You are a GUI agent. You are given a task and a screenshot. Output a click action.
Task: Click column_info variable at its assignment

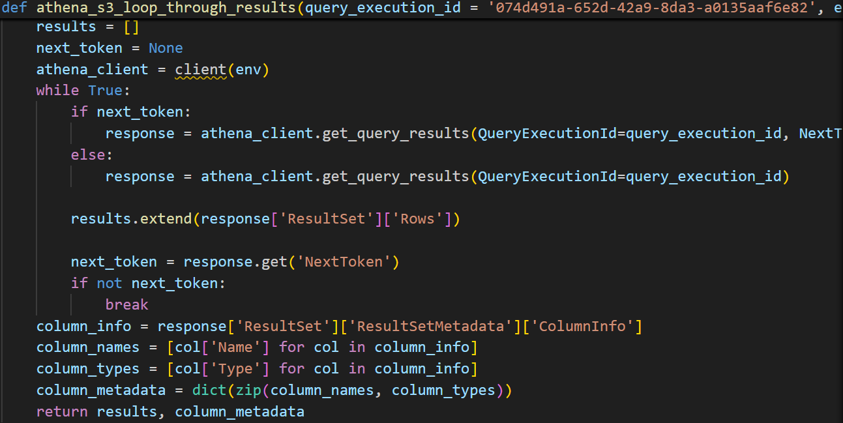[x=83, y=327]
